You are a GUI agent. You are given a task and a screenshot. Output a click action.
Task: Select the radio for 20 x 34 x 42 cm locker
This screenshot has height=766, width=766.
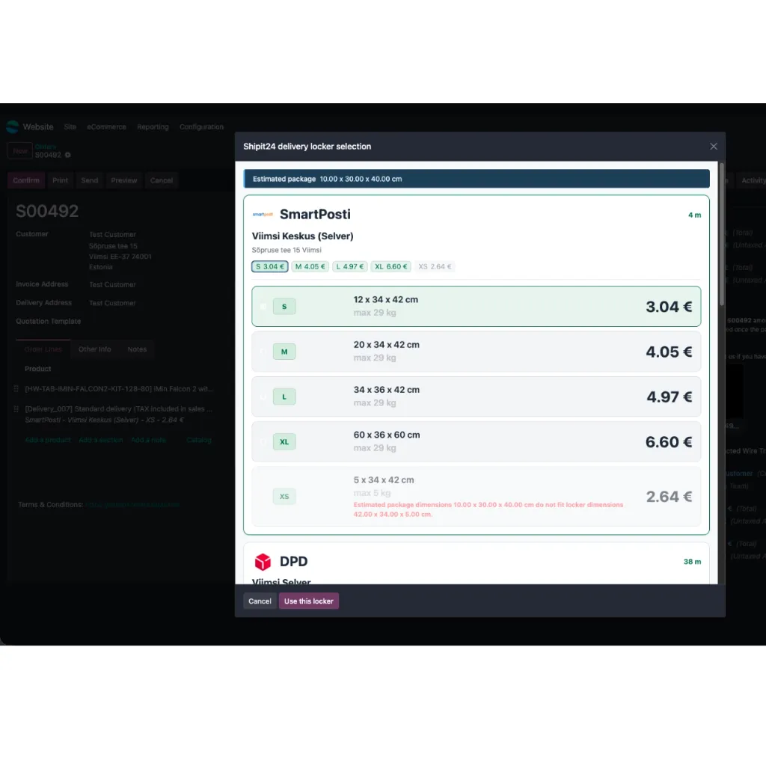[263, 352]
